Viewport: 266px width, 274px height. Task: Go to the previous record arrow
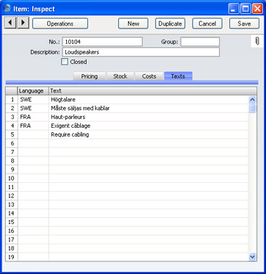10,23
